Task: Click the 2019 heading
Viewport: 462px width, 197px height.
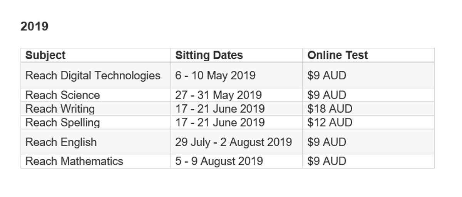Action: click(x=34, y=27)
